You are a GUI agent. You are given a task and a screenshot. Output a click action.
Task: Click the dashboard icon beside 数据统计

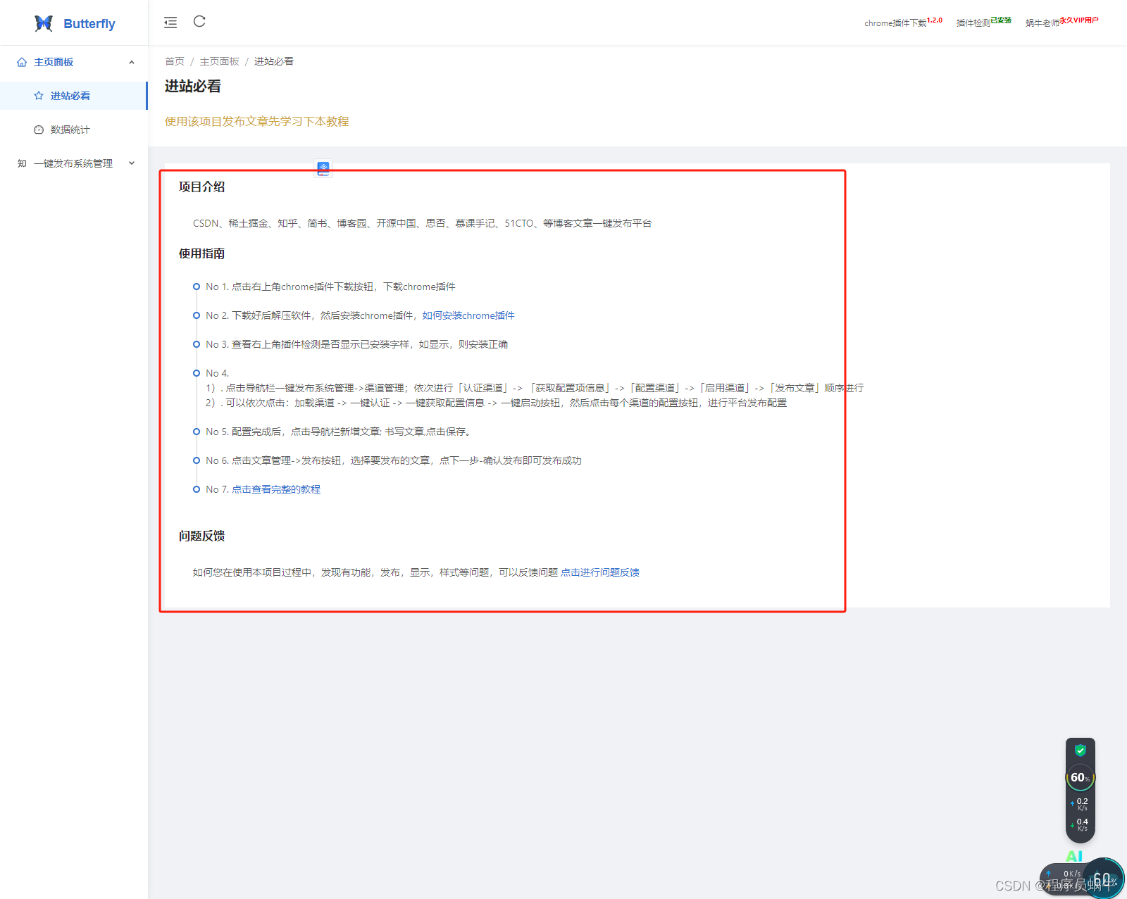pos(39,130)
